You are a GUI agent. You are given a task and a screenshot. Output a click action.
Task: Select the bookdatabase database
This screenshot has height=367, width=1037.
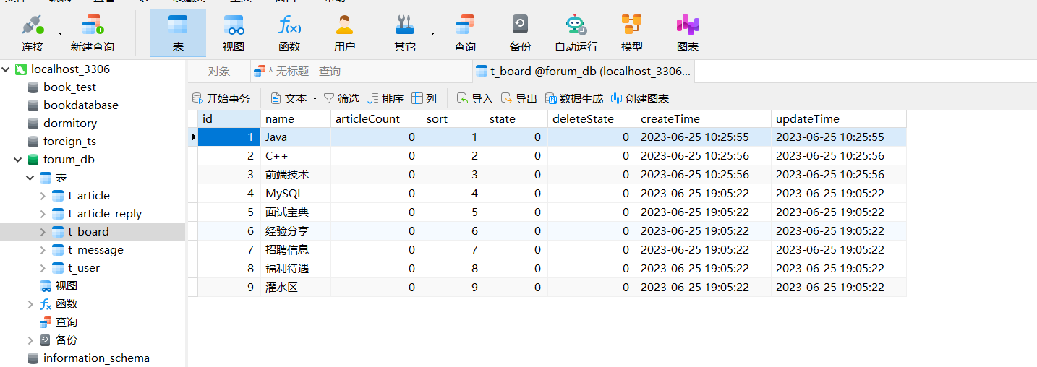pyautogui.click(x=80, y=105)
